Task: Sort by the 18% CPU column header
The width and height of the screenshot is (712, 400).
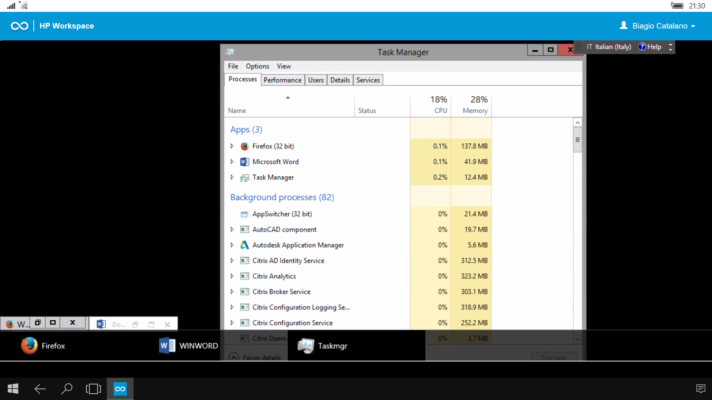Action: pyautogui.click(x=431, y=106)
